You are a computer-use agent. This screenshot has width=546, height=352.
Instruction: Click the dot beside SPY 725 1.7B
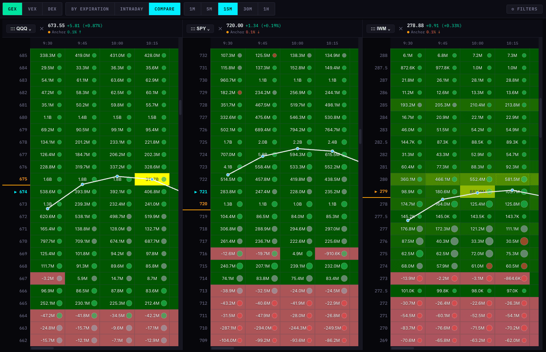click(x=240, y=142)
